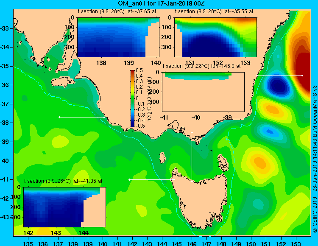Click the 't section (9.9..28°C) lon=145.9 at' caption
This screenshot has height=246, width=318.
click(x=201, y=66)
